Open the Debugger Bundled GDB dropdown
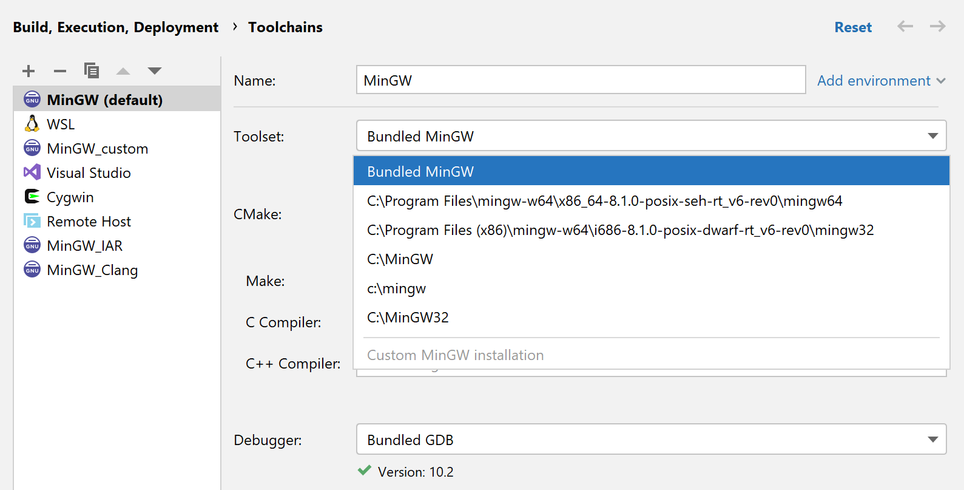 932,440
